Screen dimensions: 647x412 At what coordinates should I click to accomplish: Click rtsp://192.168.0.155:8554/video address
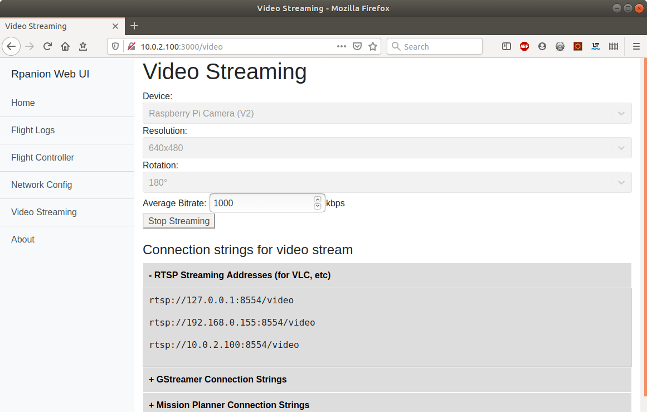[232, 322]
